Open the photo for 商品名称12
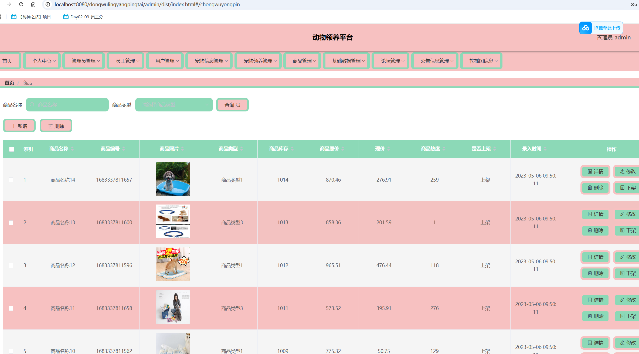Viewport: 639px width, 354px height. pyautogui.click(x=173, y=264)
